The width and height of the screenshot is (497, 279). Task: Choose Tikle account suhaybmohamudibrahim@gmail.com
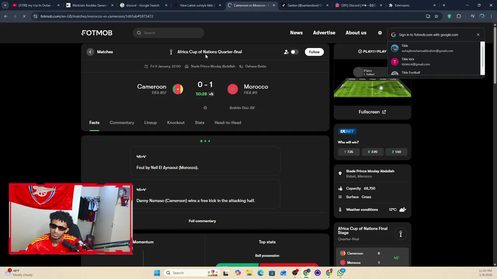coord(434,48)
